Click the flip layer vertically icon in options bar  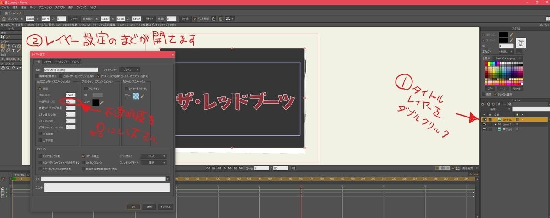click(x=220, y=18)
